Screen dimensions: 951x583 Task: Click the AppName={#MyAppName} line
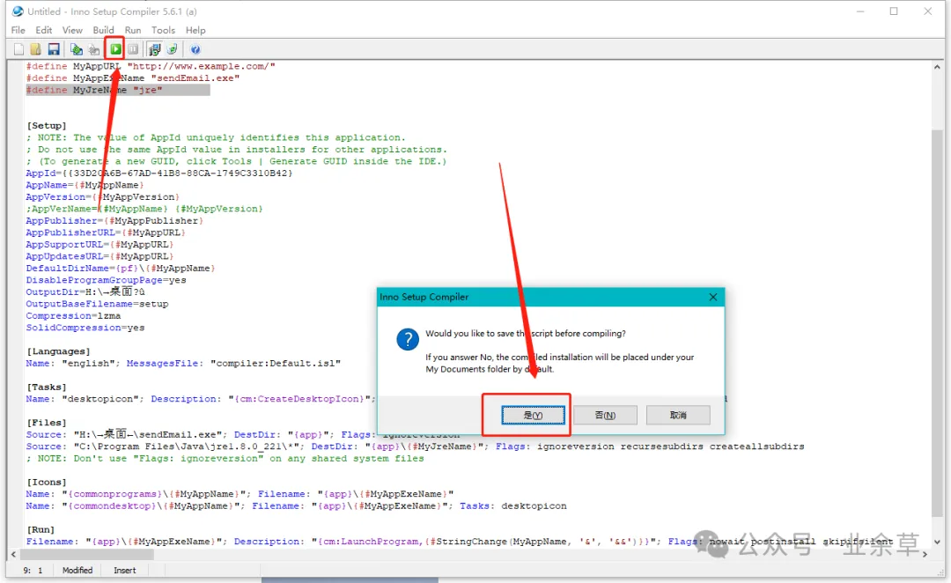pos(85,185)
